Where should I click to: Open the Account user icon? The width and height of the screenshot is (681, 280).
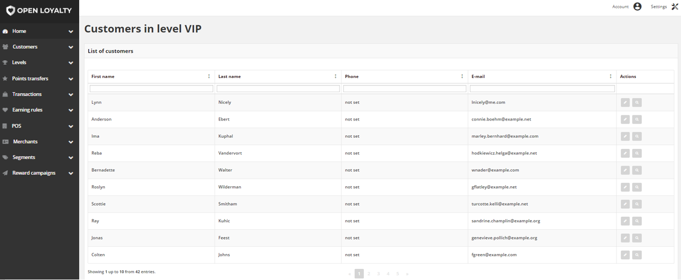[x=637, y=7]
